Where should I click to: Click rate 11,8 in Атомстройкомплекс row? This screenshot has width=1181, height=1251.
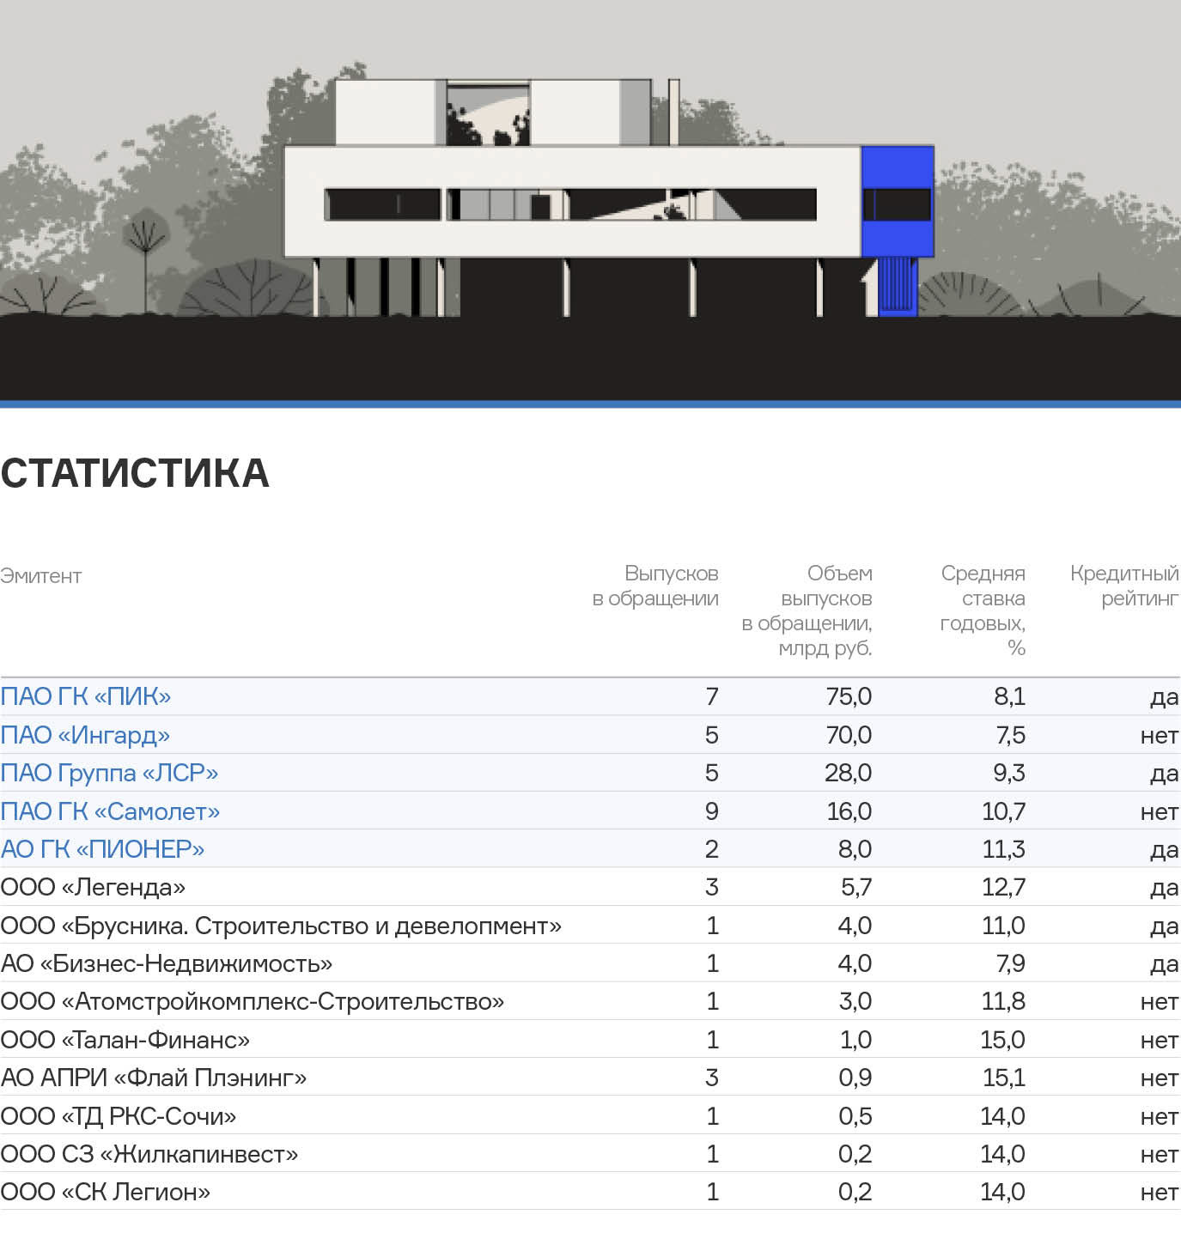pyautogui.click(x=1004, y=1001)
